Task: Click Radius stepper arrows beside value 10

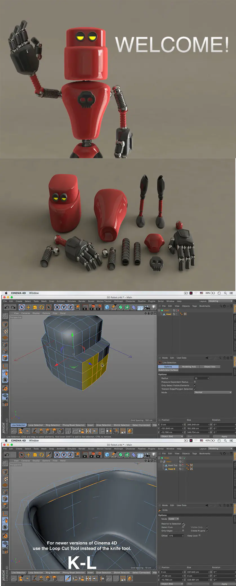Action: [208, 378]
